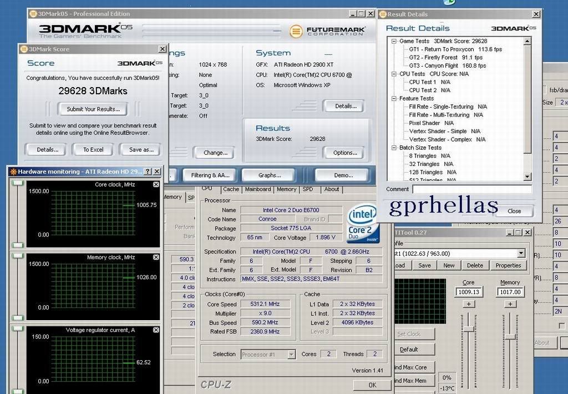
Task: Select Pixel Shader tree row
Action: click(431, 123)
